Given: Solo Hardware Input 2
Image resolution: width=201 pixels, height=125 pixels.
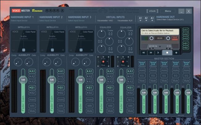Looking at the screenshot, I should pyautogui.click(x=61, y=106).
